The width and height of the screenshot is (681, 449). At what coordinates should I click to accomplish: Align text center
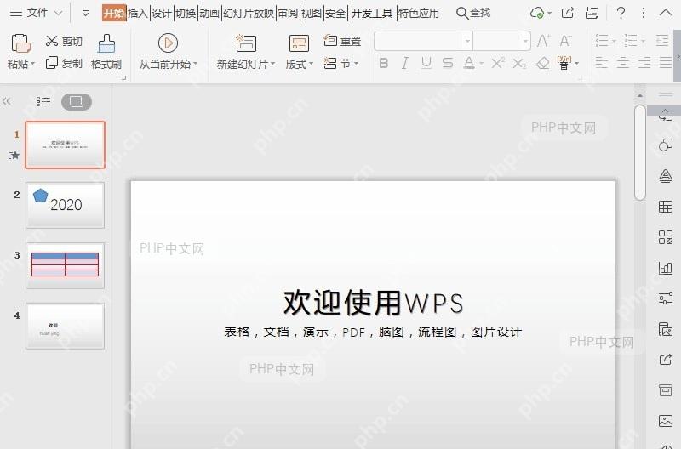pos(623,63)
